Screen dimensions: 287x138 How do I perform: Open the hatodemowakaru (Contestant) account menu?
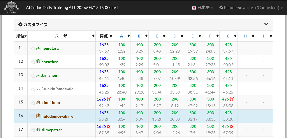coord(251,8)
